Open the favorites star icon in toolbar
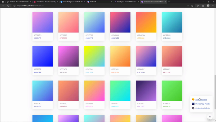 [x=198, y=6]
